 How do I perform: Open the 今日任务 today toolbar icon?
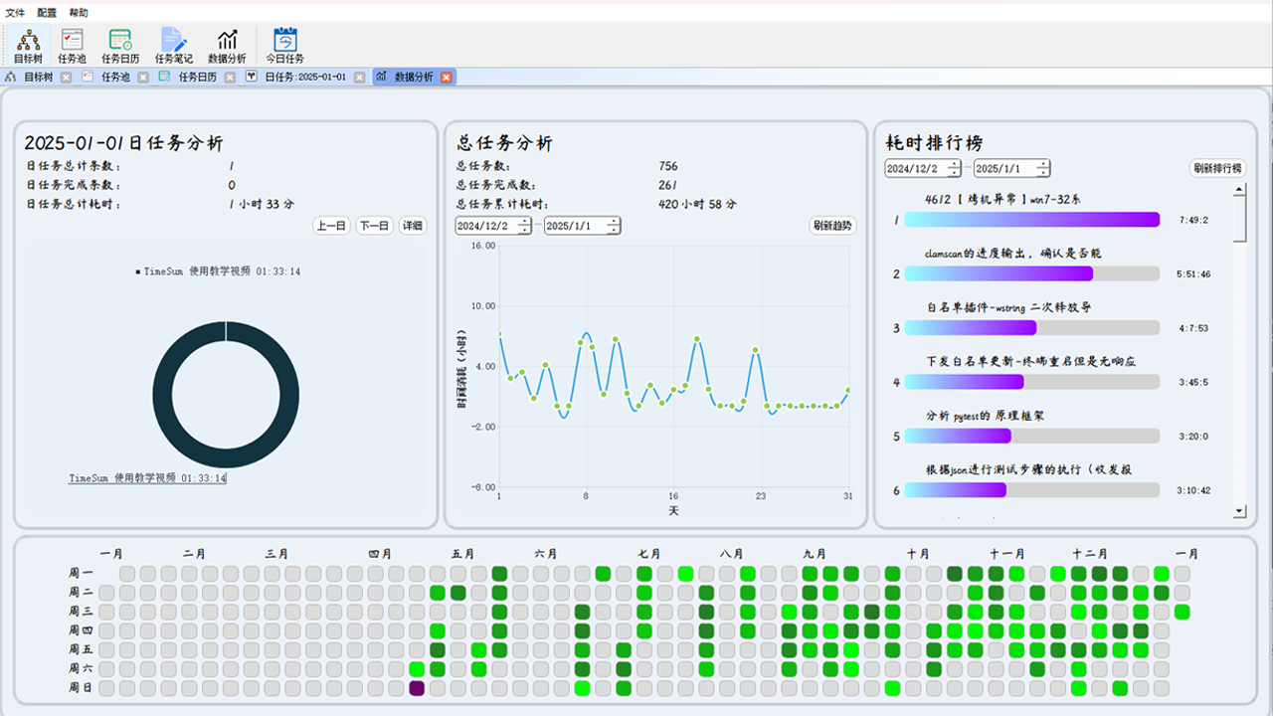tap(284, 46)
